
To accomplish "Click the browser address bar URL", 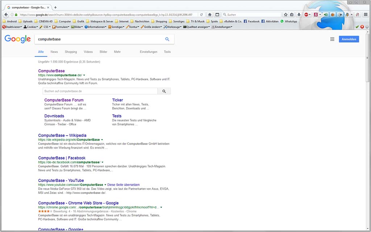I will click(106, 14).
